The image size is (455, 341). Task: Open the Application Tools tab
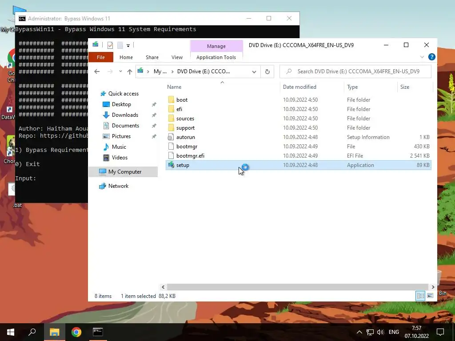[216, 57]
